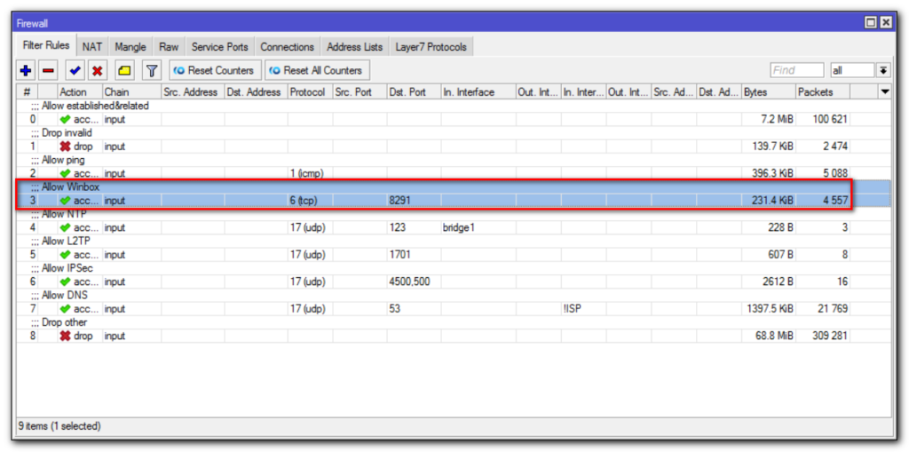The image size is (909, 452).
Task: Select the Allow DNS rule row 7
Action: coord(266,309)
